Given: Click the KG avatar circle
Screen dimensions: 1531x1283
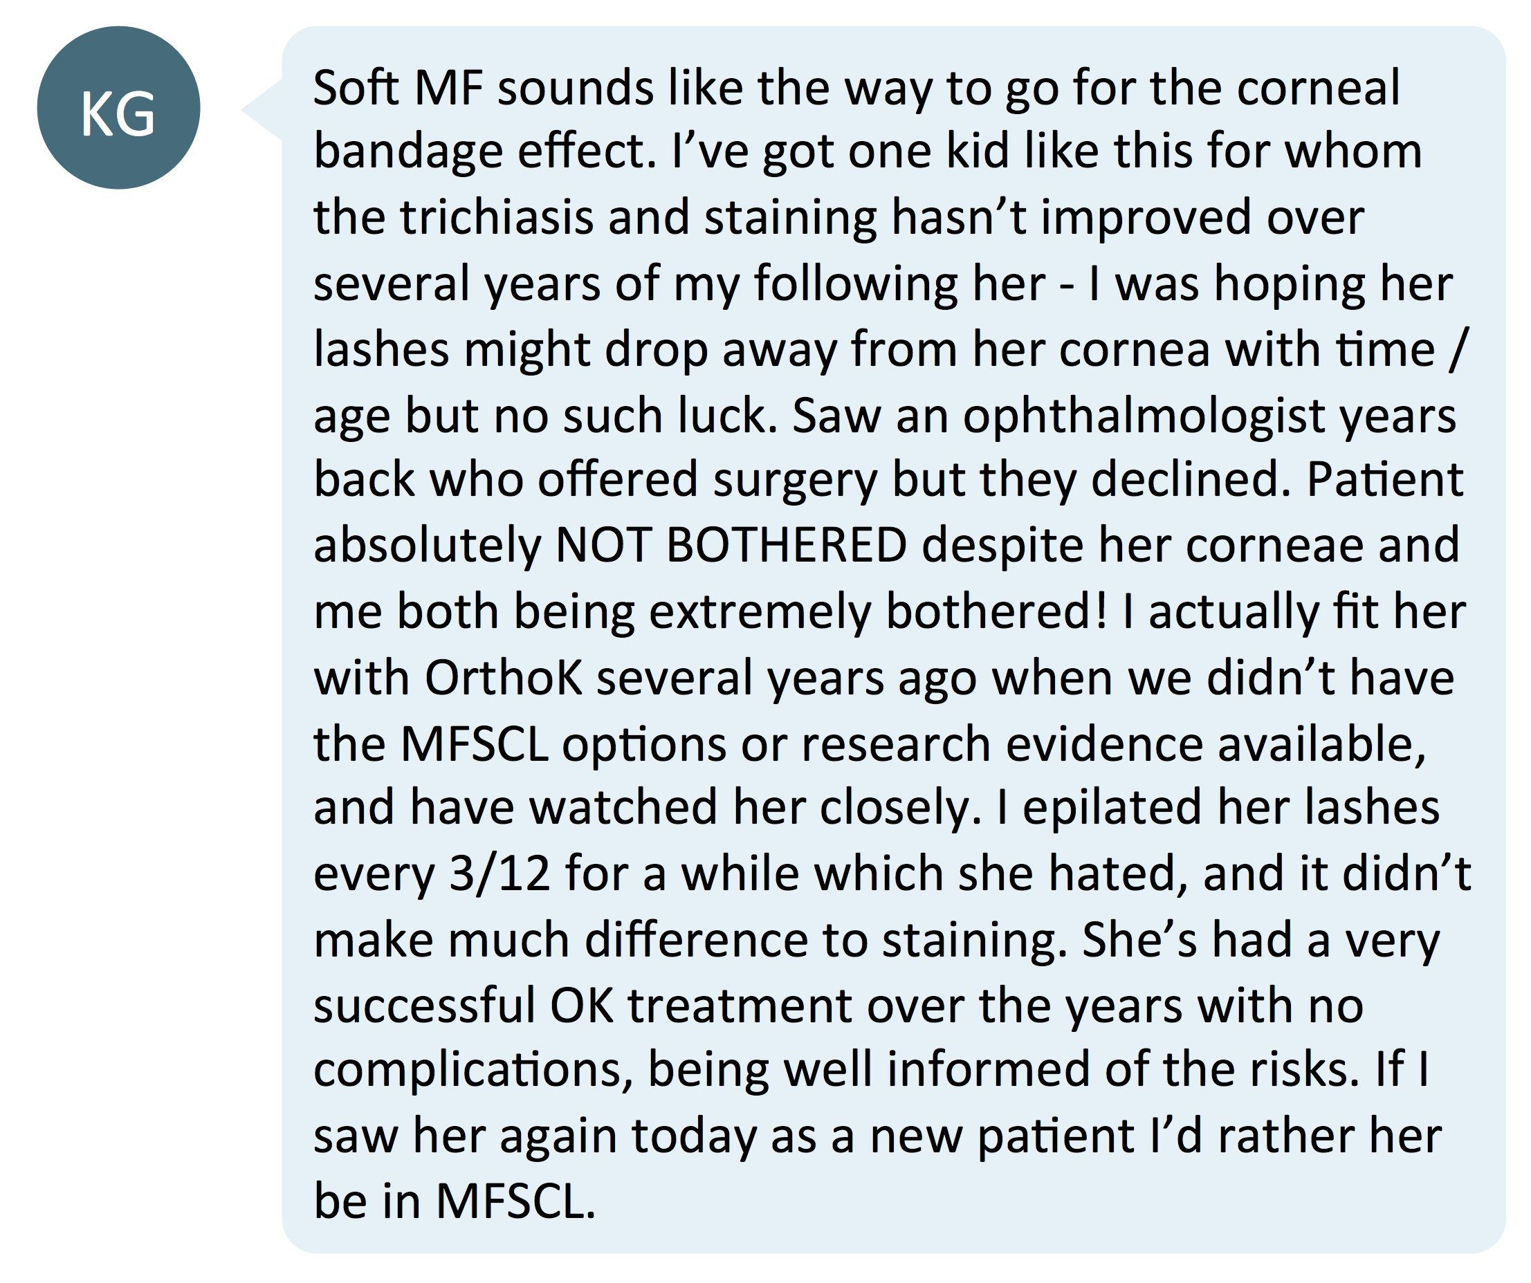Looking at the screenshot, I should click(x=119, y=108).
